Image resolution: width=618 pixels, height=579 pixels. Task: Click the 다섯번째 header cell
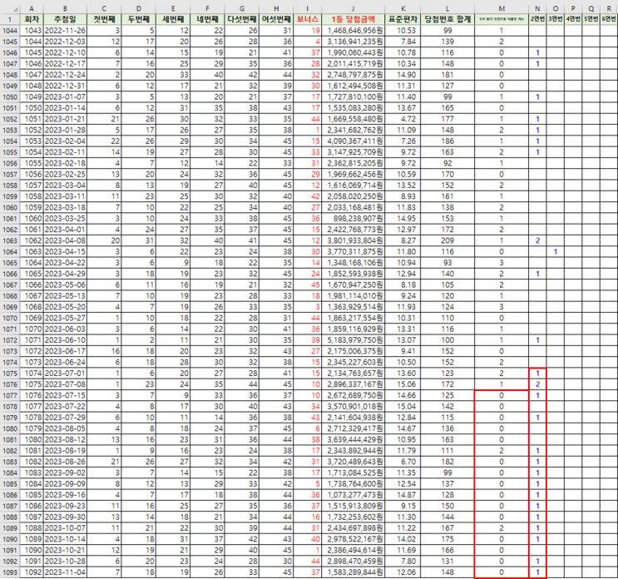click(x=241, y=19)
